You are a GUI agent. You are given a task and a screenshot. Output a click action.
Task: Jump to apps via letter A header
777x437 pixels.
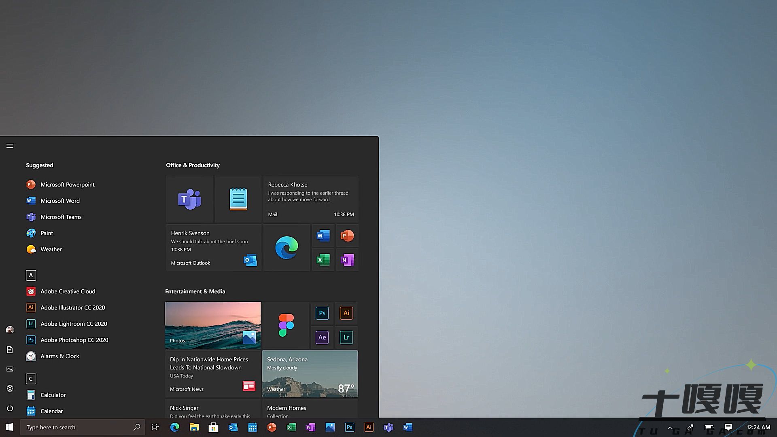(31, 275)
